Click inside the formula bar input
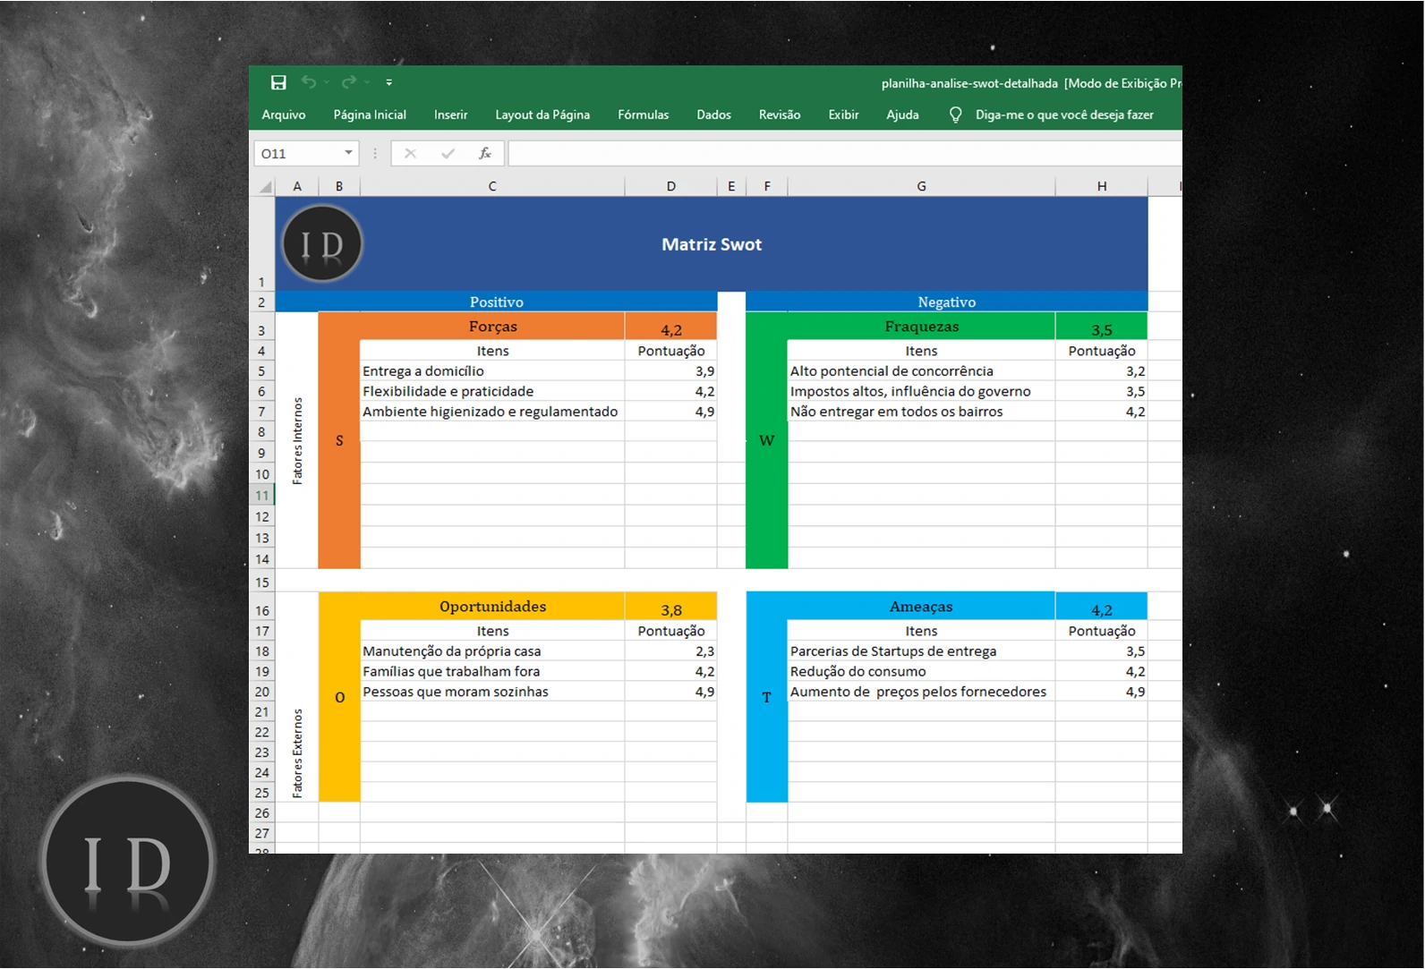This screenshot has height=969, width=1425. coord(841,153)
